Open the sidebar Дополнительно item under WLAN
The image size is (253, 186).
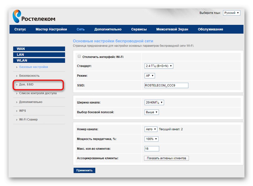pos(31,102)
